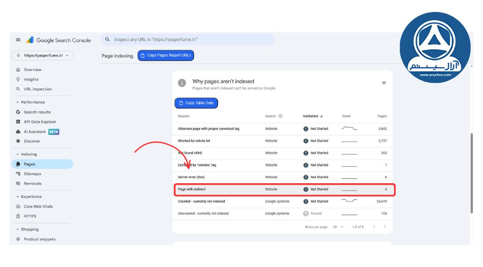
Task: Click the Pages column header
Action: [x=382, y=116]
